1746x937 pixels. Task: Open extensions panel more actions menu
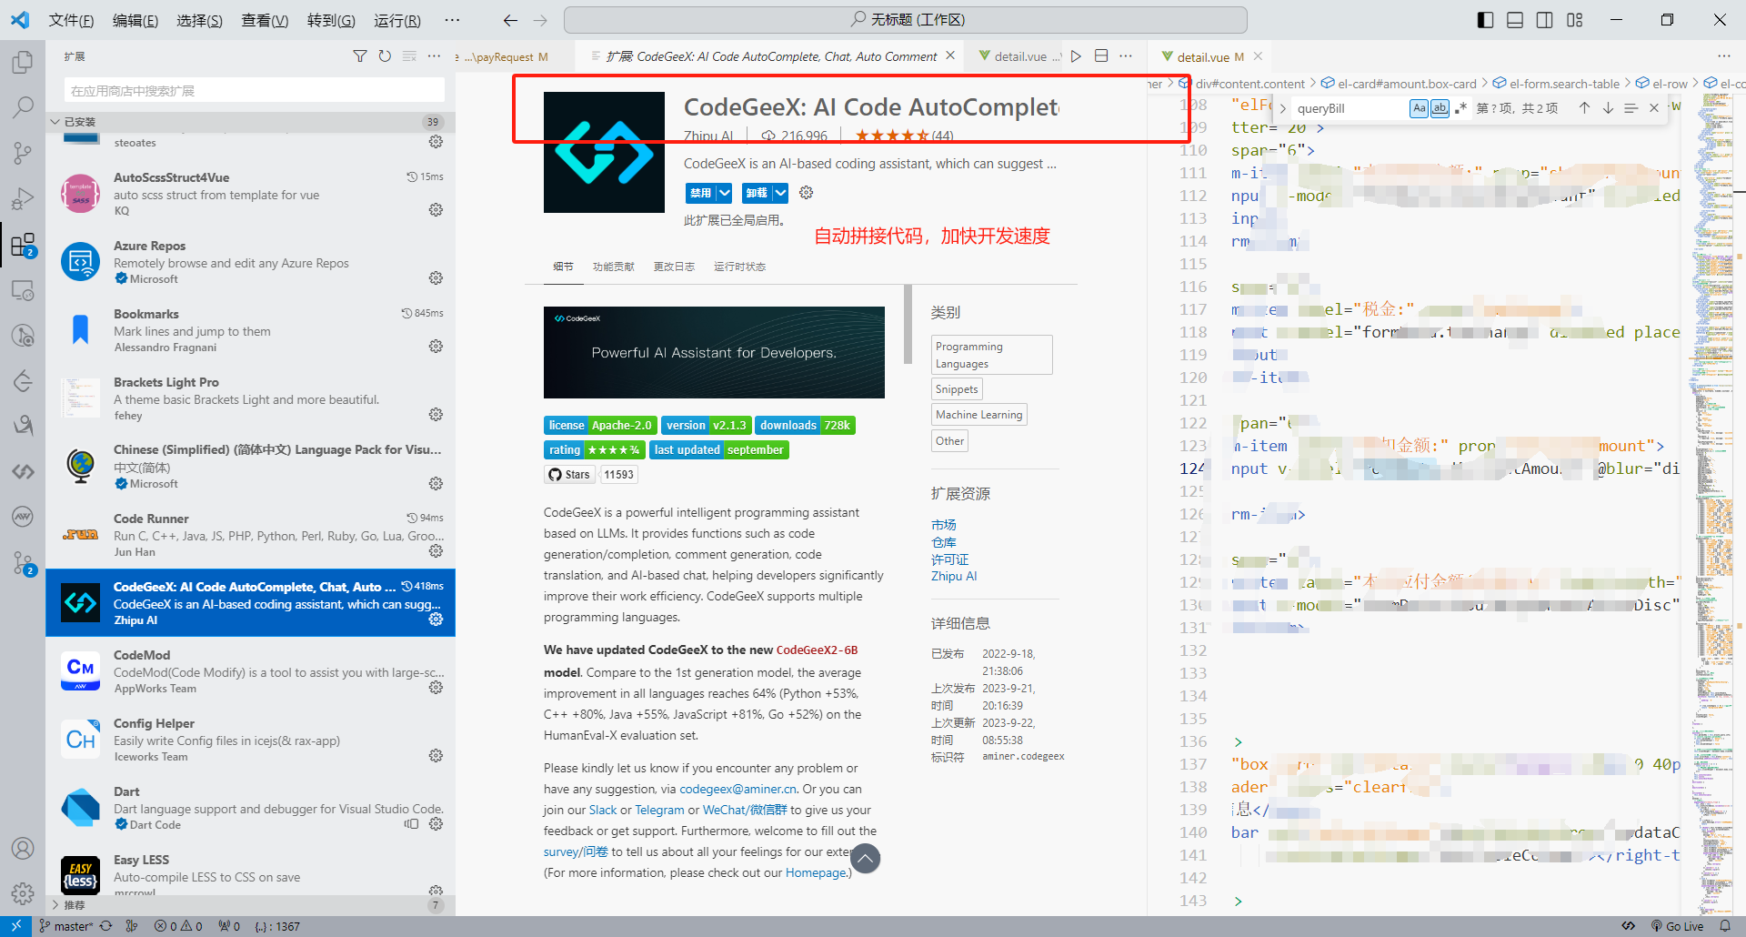coord(434,56)
